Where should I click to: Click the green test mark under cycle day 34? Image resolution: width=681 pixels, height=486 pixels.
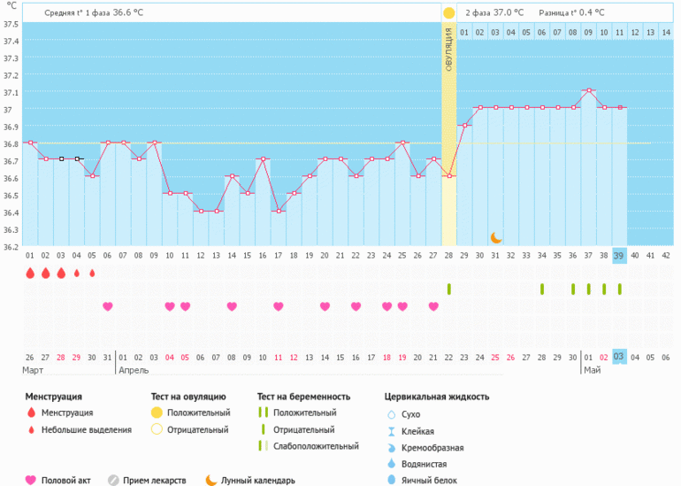pyautogui.click(x=542, y=289)
